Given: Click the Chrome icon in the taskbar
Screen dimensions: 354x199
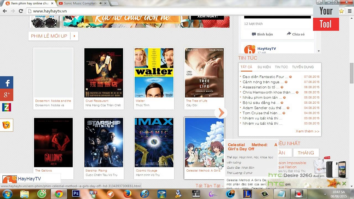Looking at the screenshot, I should [59, 194].
